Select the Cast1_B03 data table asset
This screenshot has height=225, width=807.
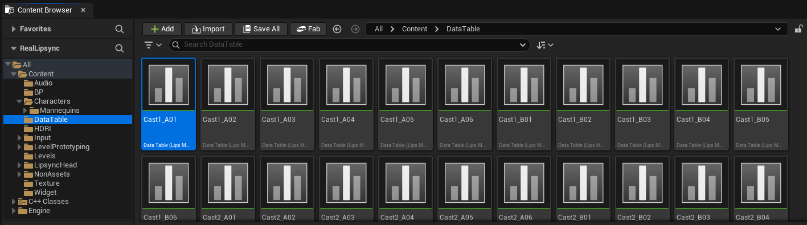642,104
